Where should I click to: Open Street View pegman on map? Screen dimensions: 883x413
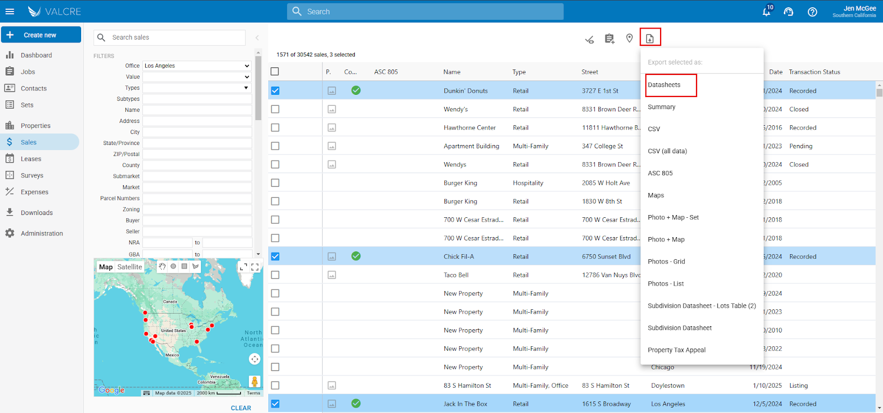pos(254,382)
